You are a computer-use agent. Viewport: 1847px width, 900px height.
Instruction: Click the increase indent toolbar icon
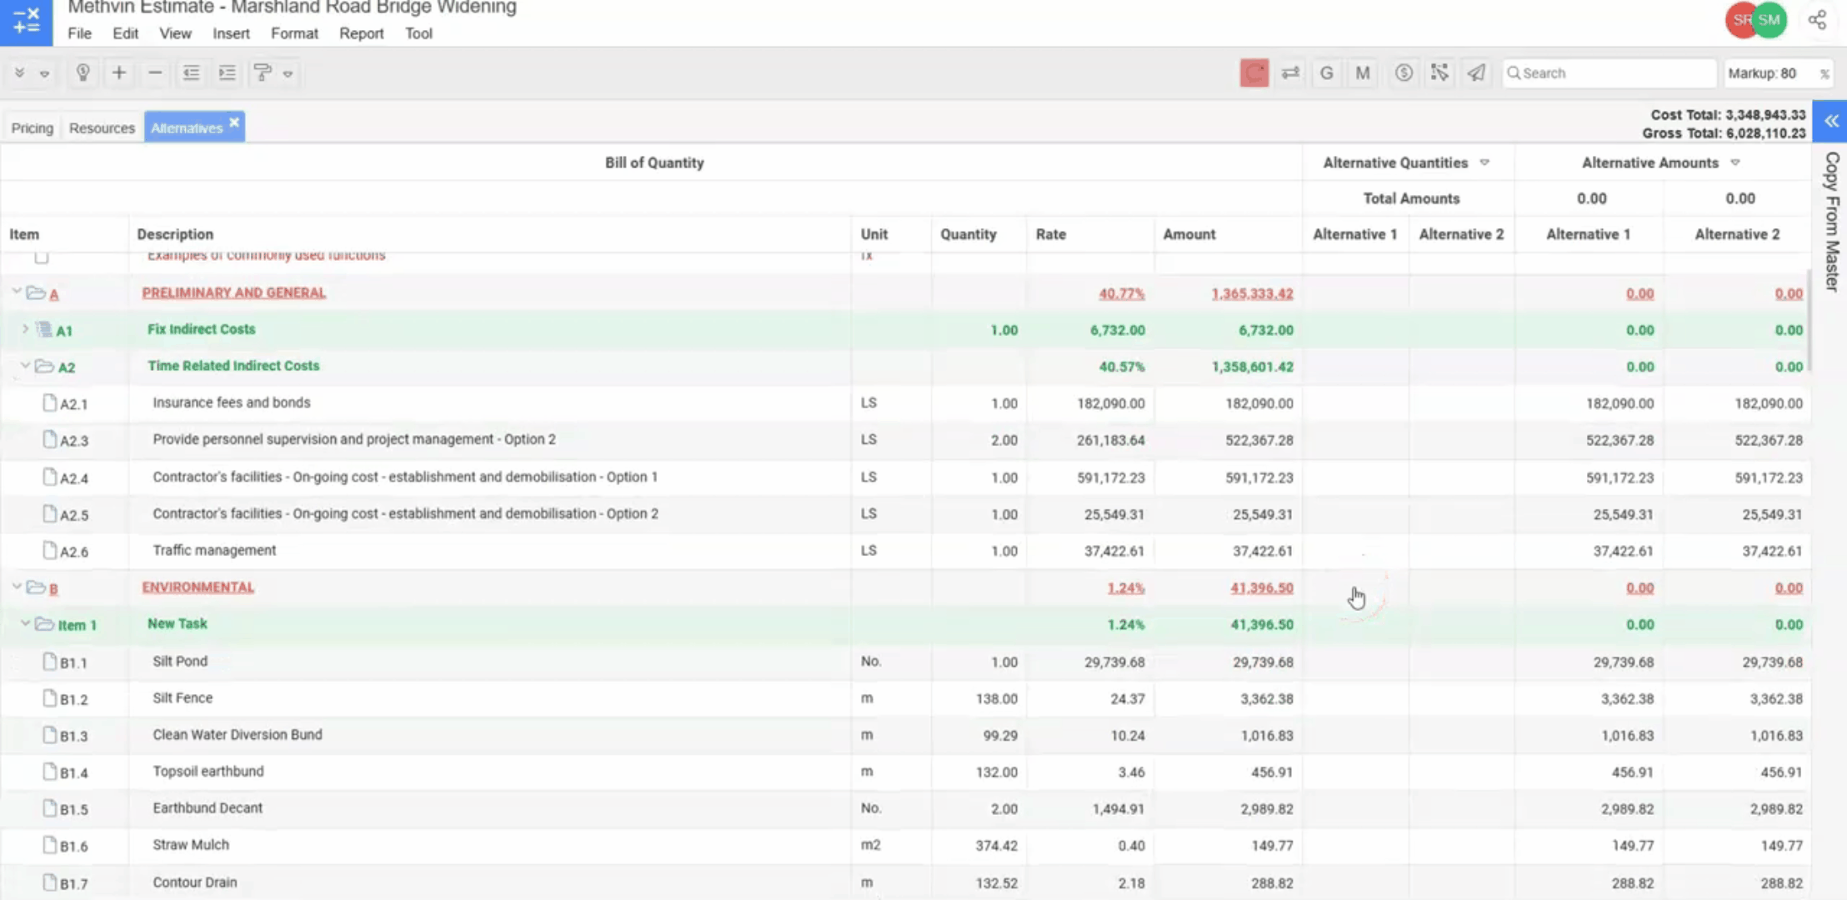[x=227, y=73]
